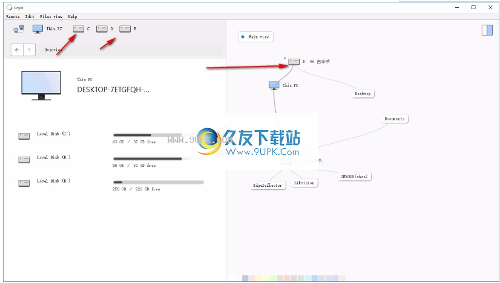Select the This PC node in graph view
The image size is (500, 283).
pyautogui.click(x=274, y=85)
